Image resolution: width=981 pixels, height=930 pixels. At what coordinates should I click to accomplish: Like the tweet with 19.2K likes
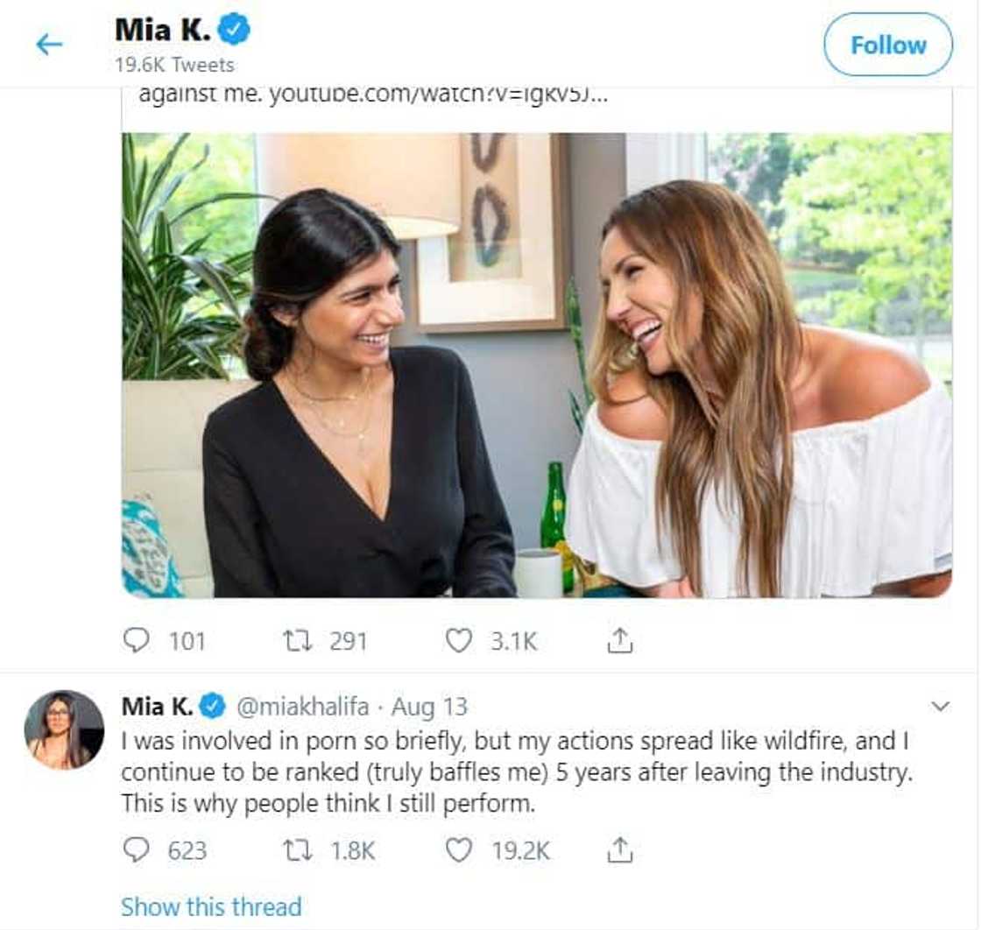coord(459,849)
